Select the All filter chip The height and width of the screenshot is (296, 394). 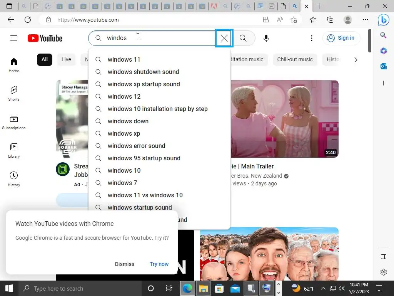tap(45, 60)
